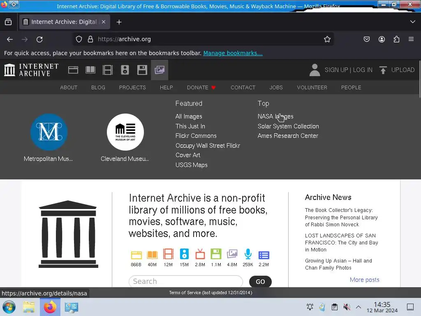Viewport: 421px width, 316px height.
Task: Save page to Pocket
Action: (367, 39)
